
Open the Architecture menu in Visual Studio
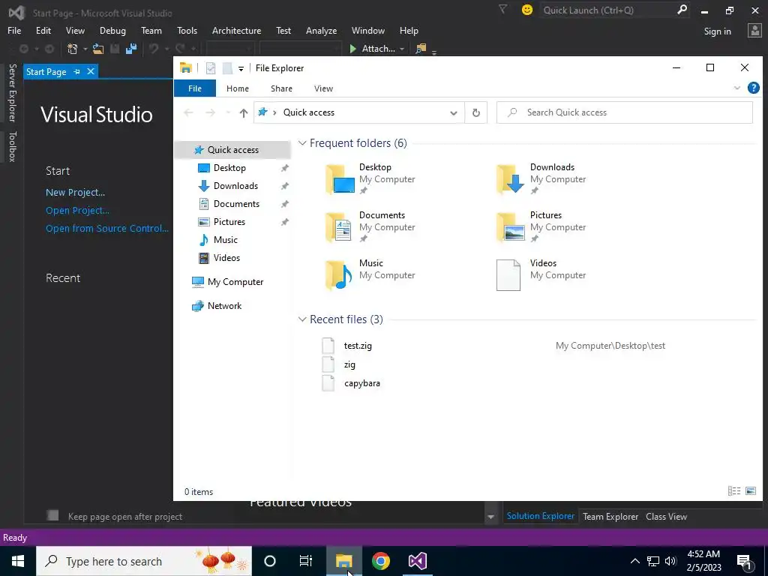tap(236, 30)
